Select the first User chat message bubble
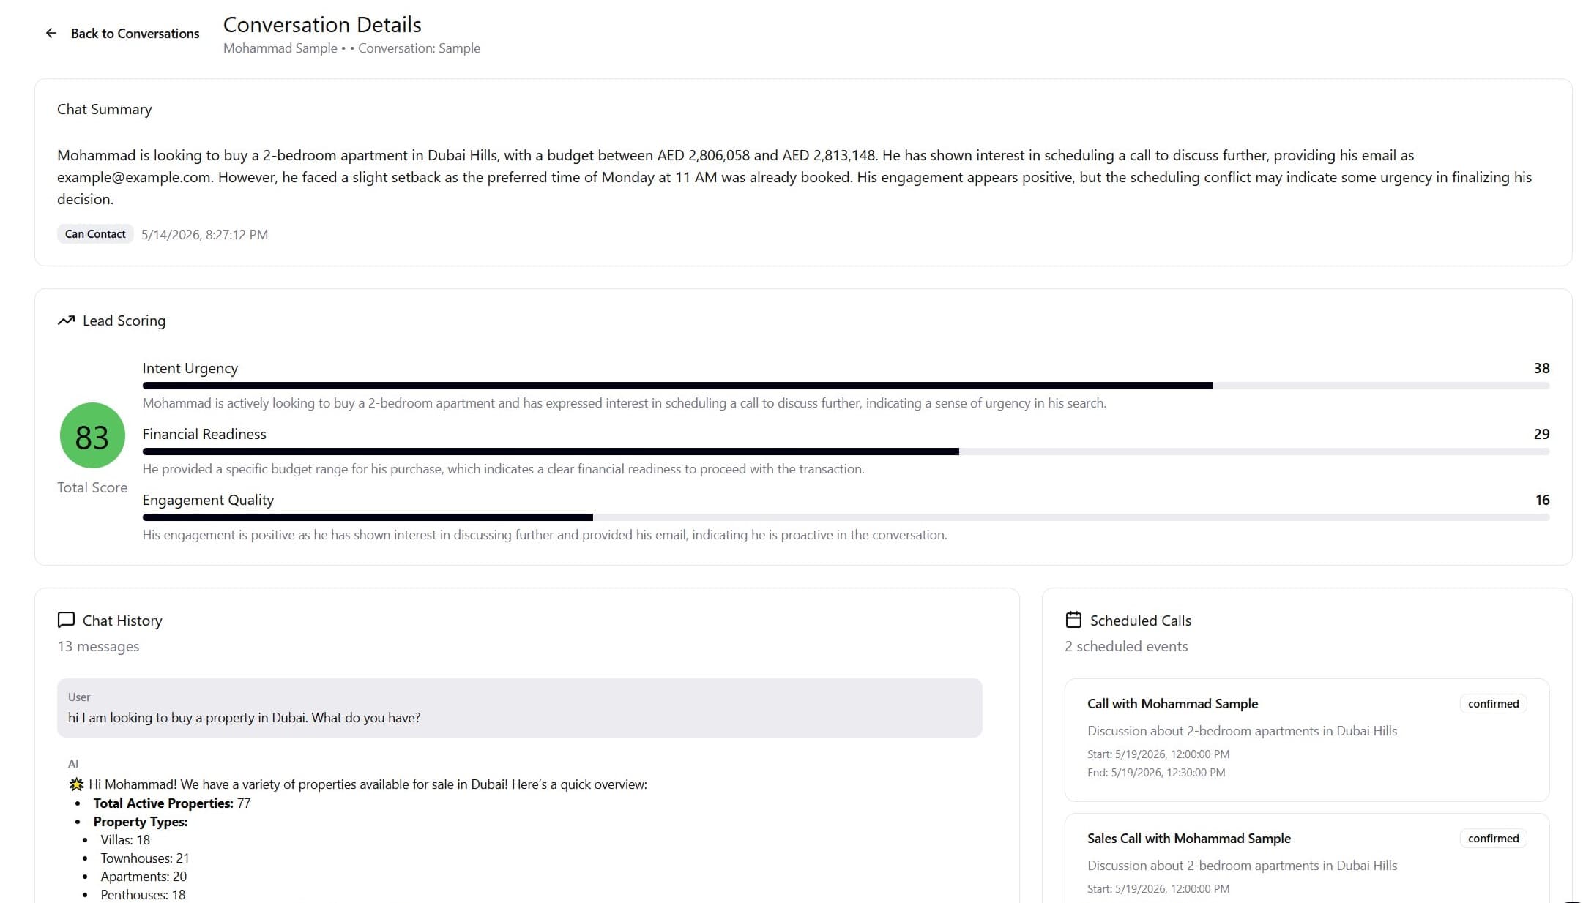This screenshot has height=903, width=1594. pos(519,708)
